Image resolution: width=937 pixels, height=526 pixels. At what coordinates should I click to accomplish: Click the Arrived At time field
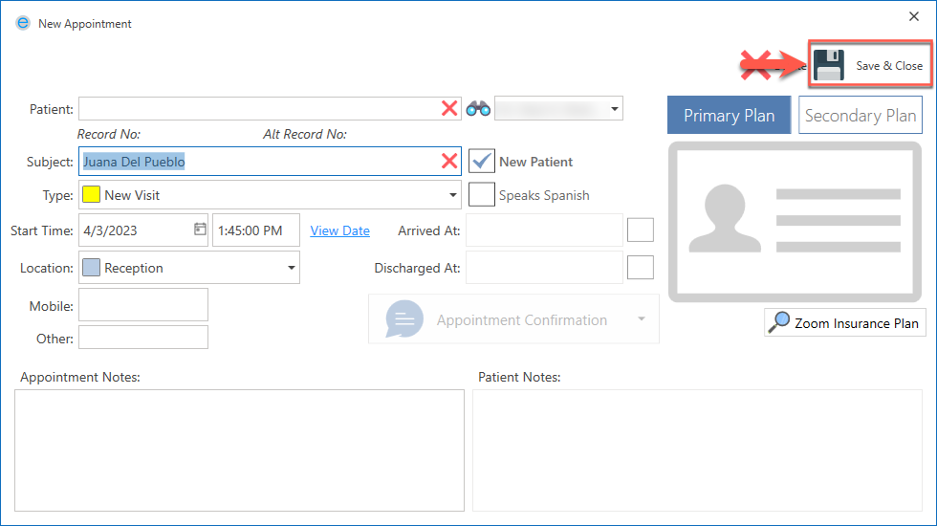tap(544, 230)
